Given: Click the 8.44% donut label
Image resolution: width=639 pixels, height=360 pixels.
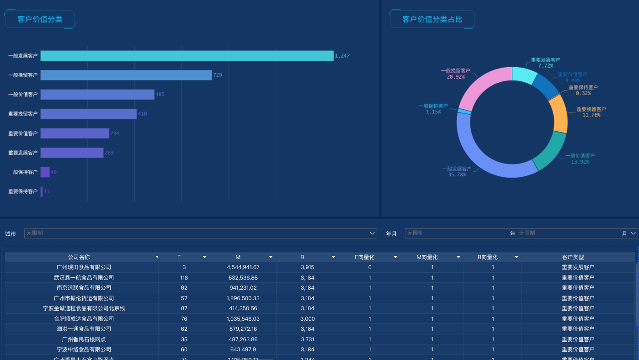Looking at the screenshot, I should tap(573, 80).
